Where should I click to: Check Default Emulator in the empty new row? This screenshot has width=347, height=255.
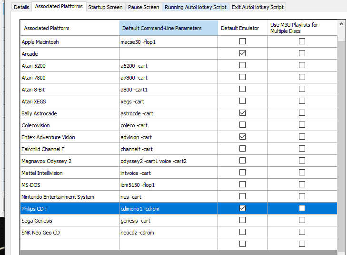(243, 244)
